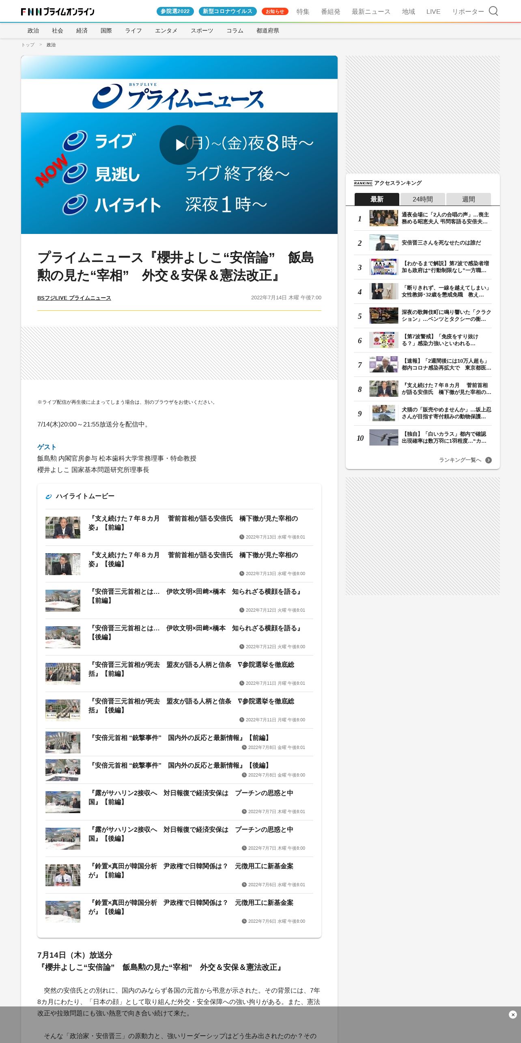The height and width of the screenshot is (1043, 521).
Task: Click the ハイライトムービー section logo icon
Action: (x=49, y=496)
